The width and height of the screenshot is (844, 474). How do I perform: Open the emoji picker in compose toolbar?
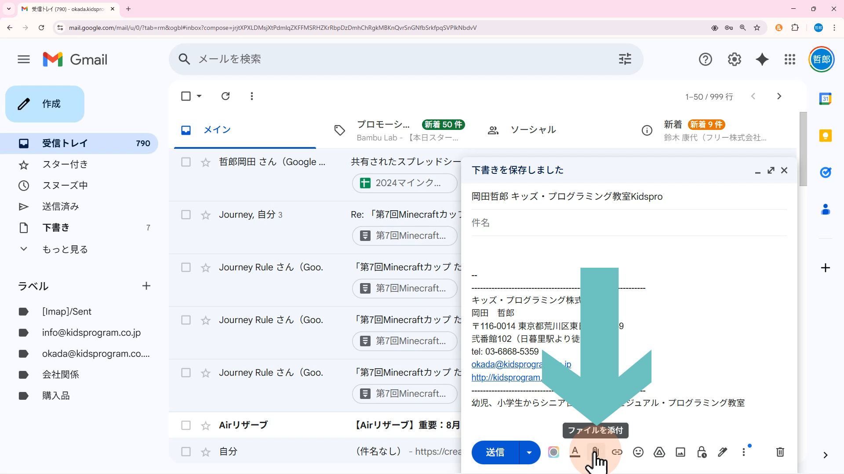pos(638,452)
